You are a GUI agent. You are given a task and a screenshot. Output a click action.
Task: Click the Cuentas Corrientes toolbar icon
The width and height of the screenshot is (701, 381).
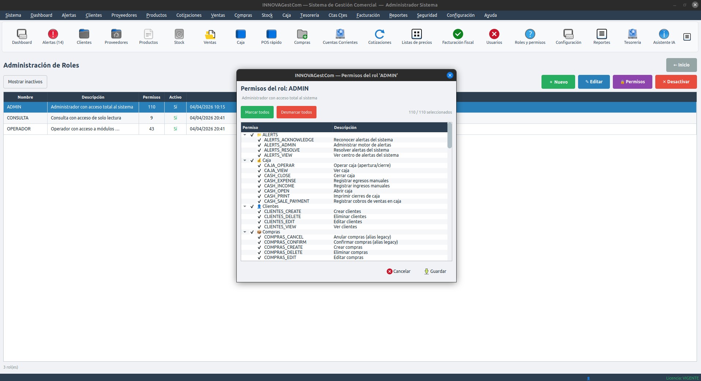point(340,37)
